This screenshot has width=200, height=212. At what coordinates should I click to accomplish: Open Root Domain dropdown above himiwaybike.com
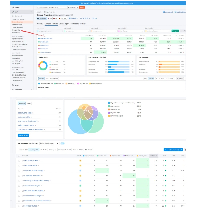click(149, 28)
